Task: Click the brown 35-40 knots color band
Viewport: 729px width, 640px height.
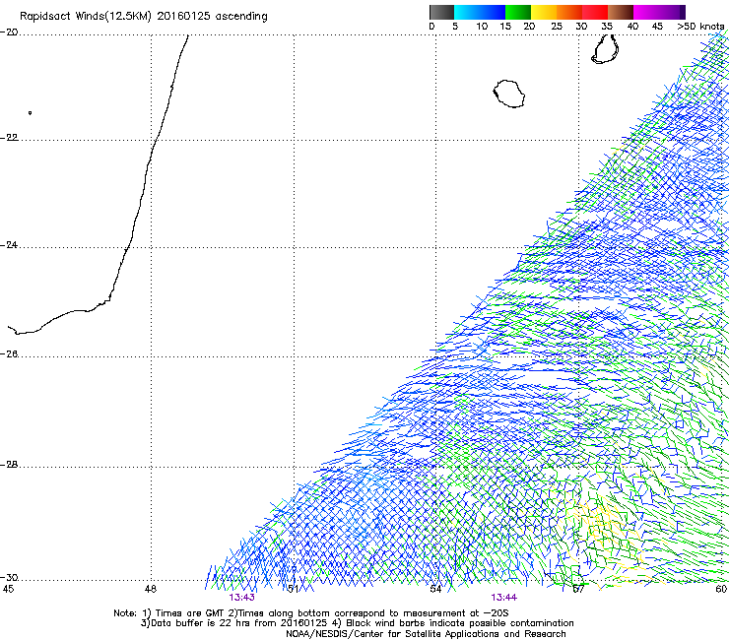Action: 621,12
